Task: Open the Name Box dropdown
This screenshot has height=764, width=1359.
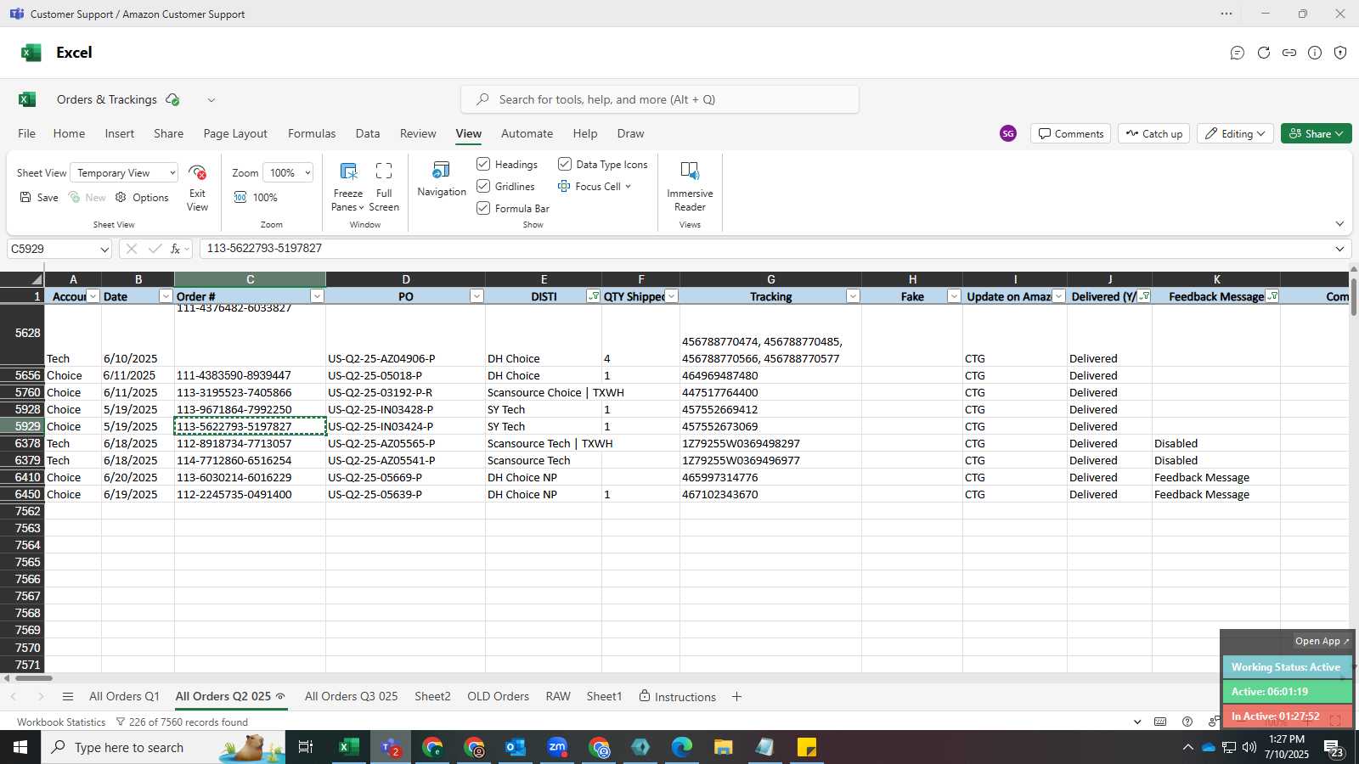Action: [x=104, y=249]
